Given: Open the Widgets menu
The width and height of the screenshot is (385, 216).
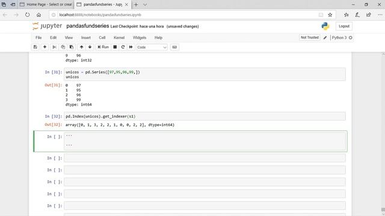Looking at the screenshot, I should pyautogui.click(x=140, y=38).
